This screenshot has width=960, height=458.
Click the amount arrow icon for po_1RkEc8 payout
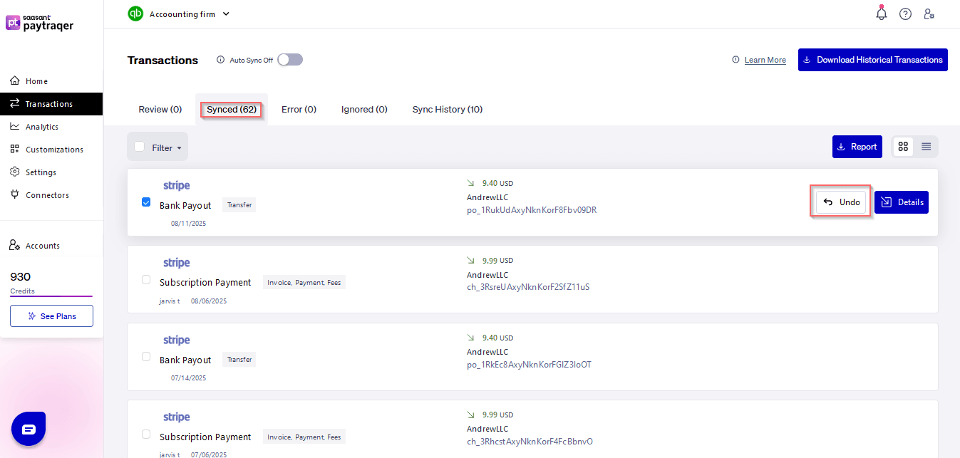[x=470, y=338]
